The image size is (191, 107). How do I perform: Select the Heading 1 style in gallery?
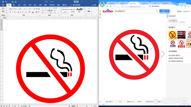tap(79, 10)
